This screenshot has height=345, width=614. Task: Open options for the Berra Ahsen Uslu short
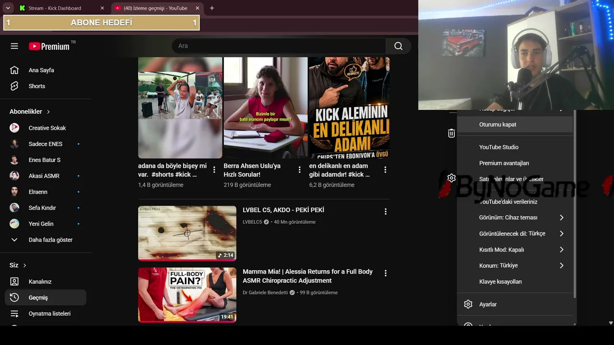tap(299, 170)
